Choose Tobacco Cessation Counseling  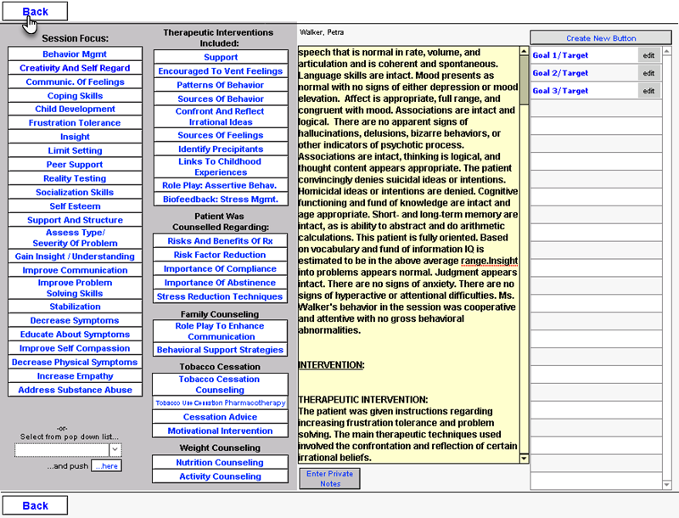220,384
